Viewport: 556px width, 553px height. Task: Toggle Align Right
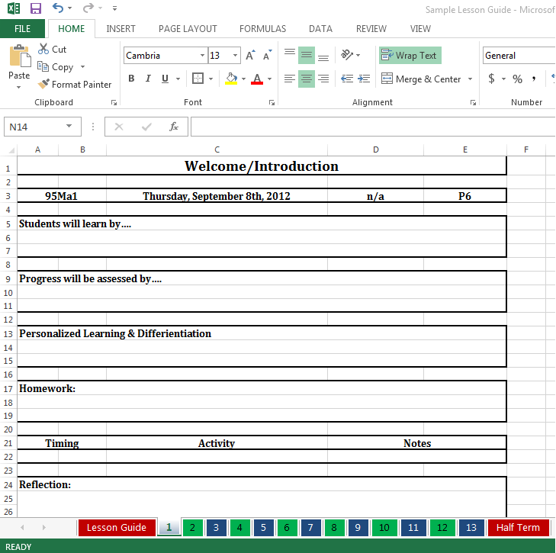[x=323, y=79]
